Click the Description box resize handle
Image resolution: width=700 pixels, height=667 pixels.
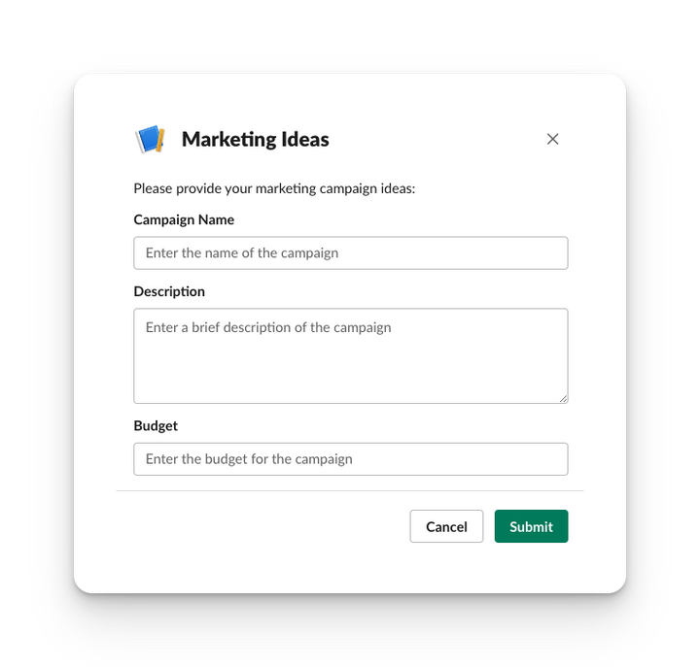pyautogui.click(x=563, y=397)
